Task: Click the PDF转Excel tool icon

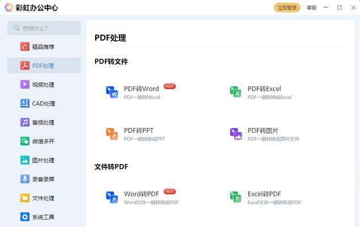Action: (236, 92)
